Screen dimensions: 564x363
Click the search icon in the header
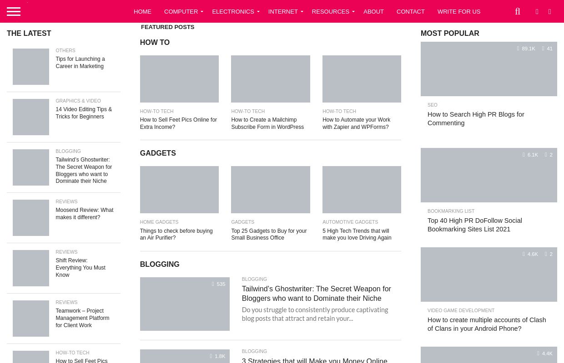point(518,11)
